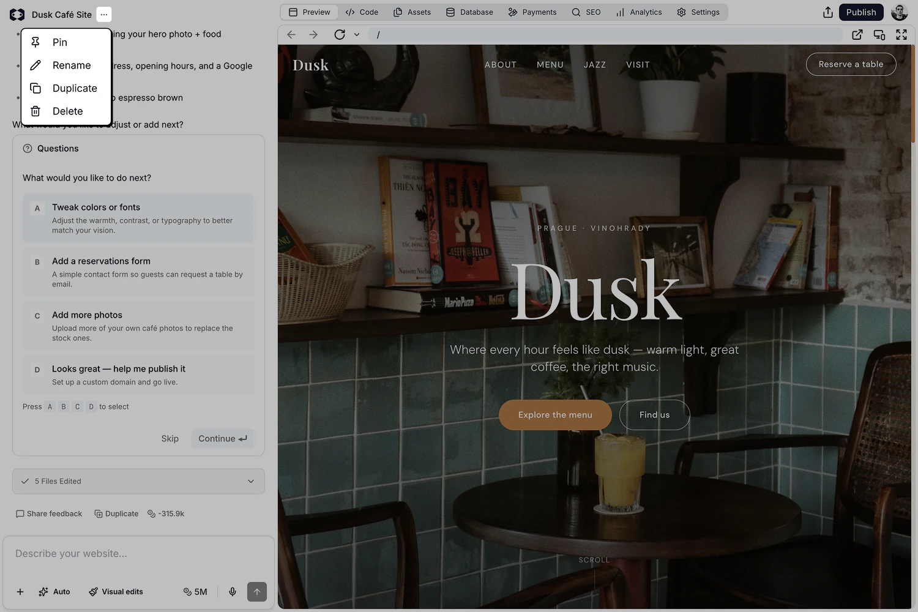This screenshot has height=612, width=918.
Task: Choose Delete from the project menu
Action: (x=66, y=111)
